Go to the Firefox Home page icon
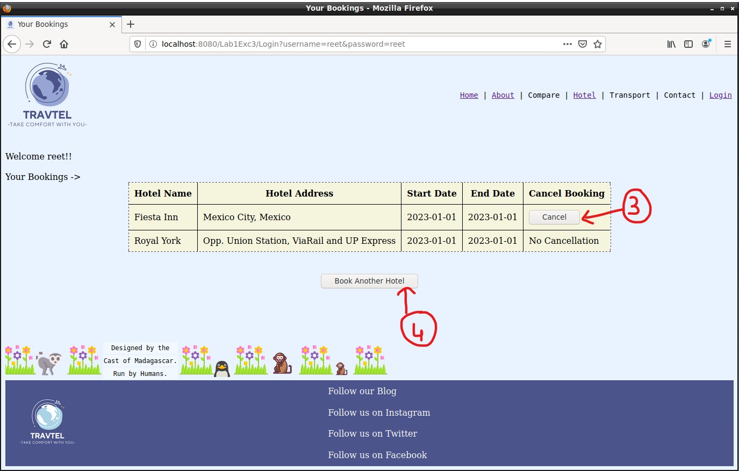739x471 pixels. pyautogui.click(x=64, y=44)
